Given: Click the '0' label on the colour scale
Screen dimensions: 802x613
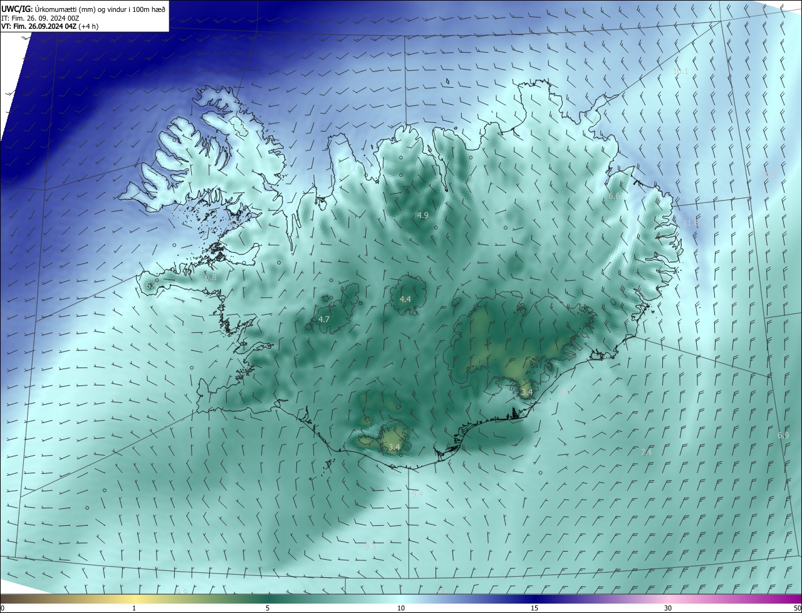Looking at the screenshot, I should [x=3, y=608].
